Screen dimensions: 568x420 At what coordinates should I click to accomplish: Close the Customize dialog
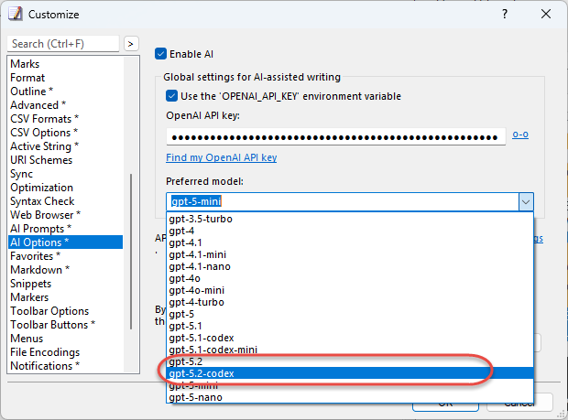click(x=546, y=14)
